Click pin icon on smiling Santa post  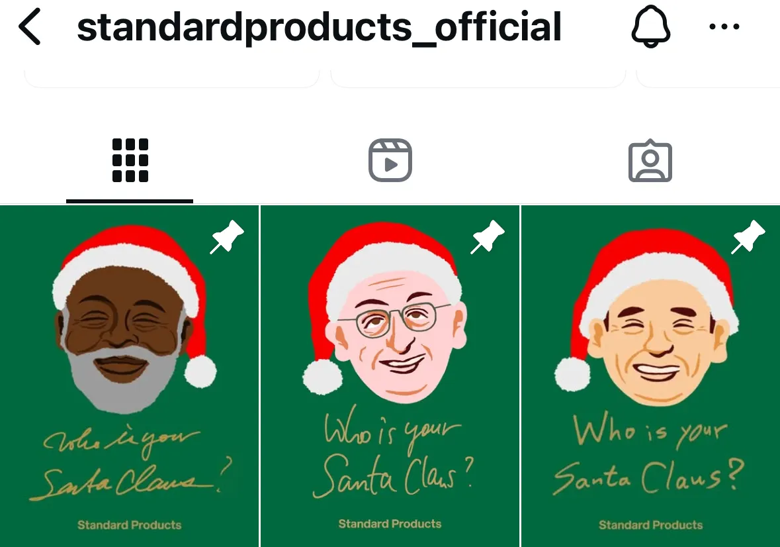748,237
